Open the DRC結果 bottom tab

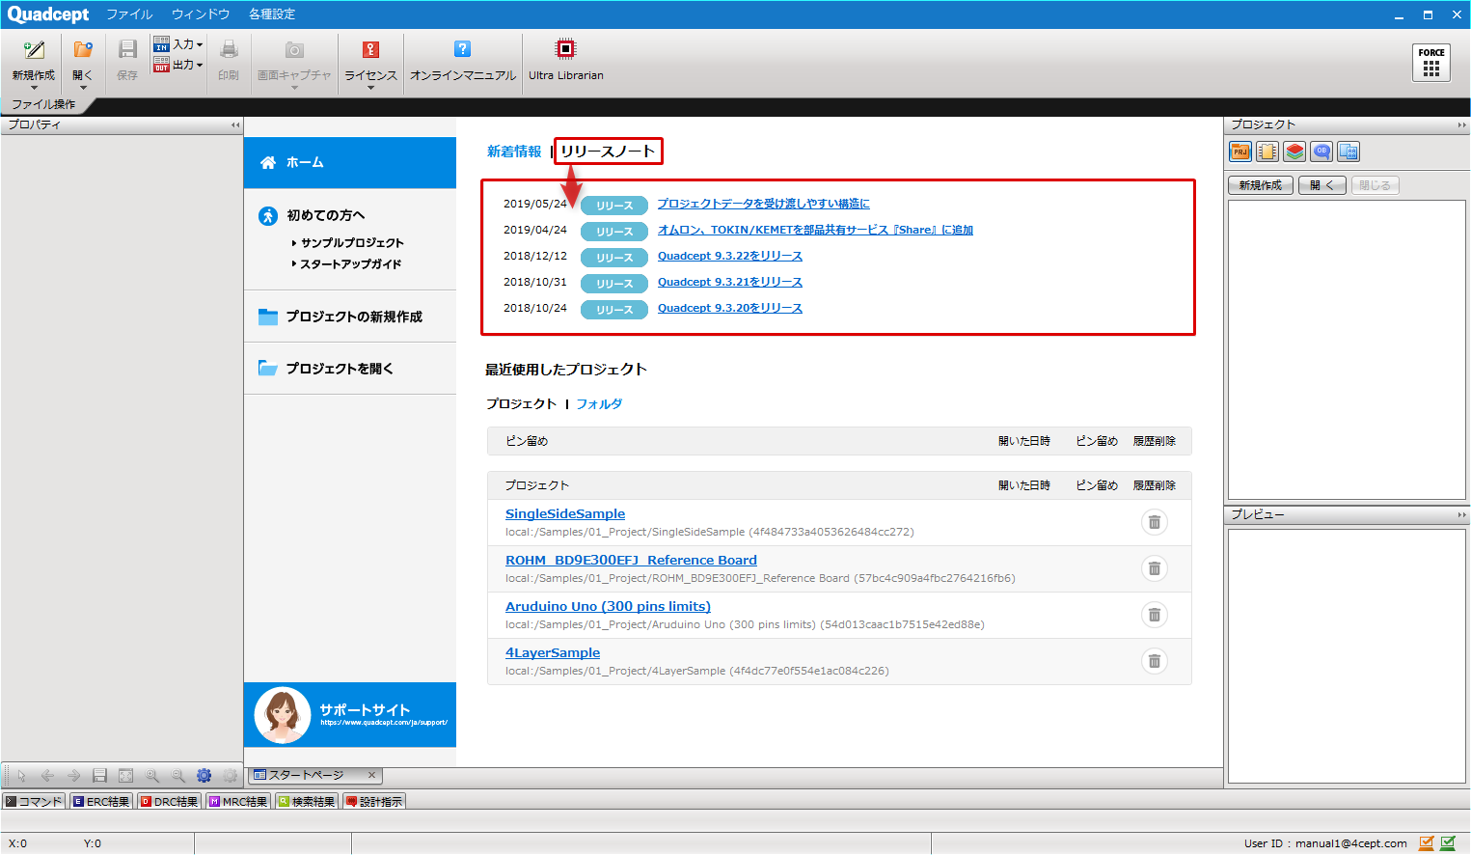tap(169, 802)
